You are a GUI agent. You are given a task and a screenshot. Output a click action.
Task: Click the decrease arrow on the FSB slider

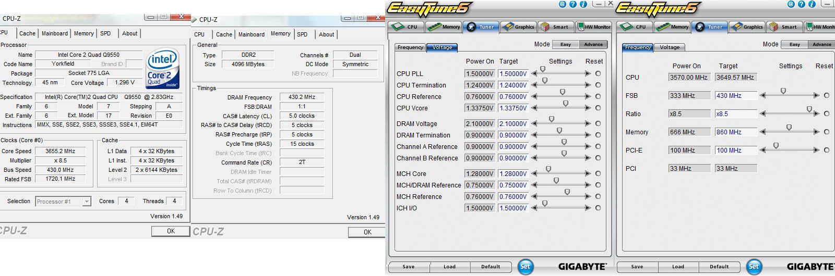click(x=763, y=96)
